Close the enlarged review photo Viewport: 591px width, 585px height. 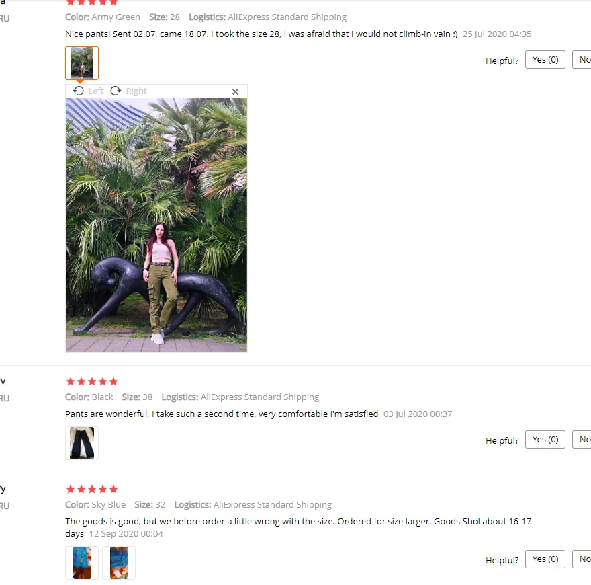[x=235, y=91]
